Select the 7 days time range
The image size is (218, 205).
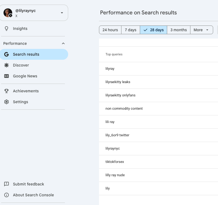tap(131, 30)
